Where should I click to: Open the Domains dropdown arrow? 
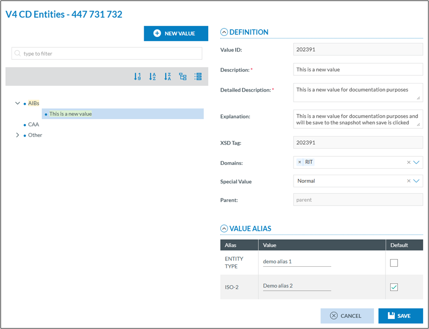click(x=417, y=163)
